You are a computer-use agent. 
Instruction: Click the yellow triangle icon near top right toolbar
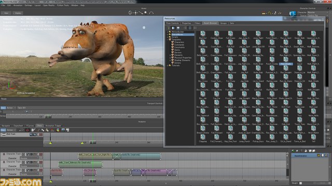pos(269,13)
